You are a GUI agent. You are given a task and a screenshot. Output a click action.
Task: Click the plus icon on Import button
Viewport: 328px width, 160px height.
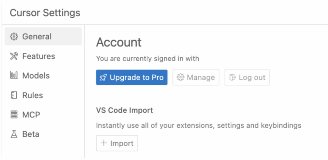104,143
